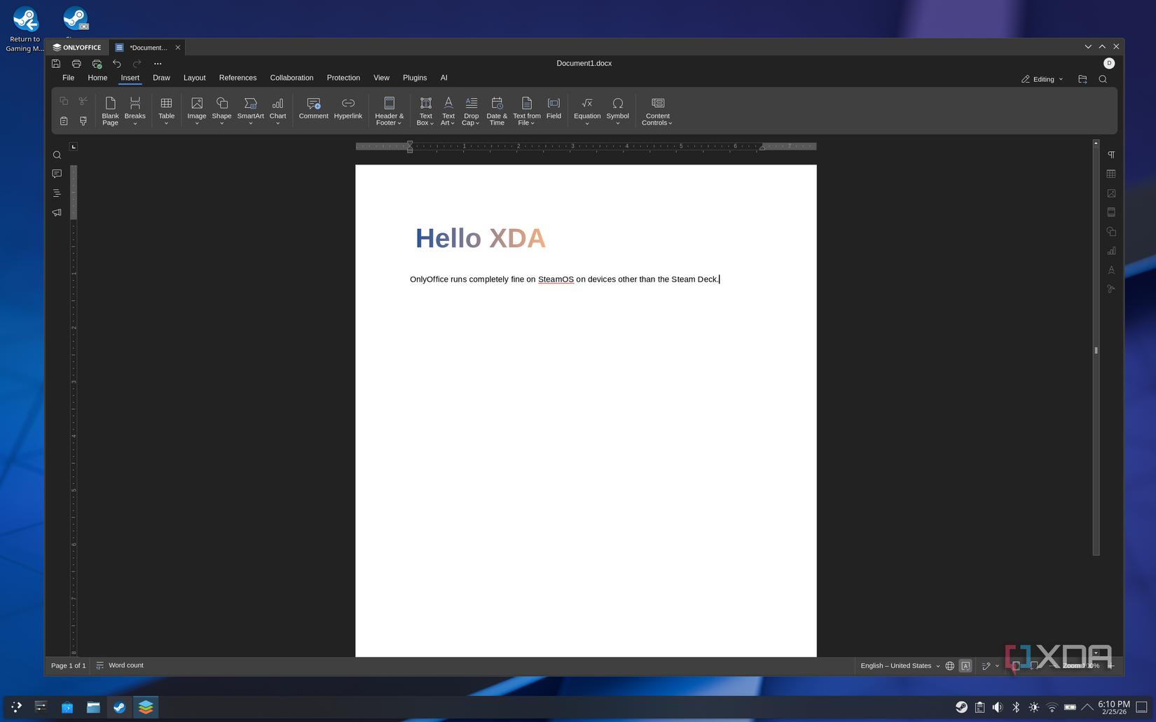Add a Comment from the ribbon

313,109
